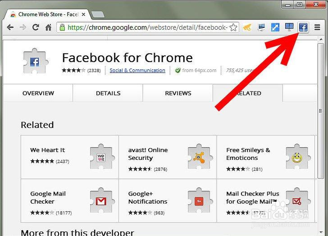328x236 pixels.
Task: Click the We Heart It puzzle icon
Action: click(102, 157)
